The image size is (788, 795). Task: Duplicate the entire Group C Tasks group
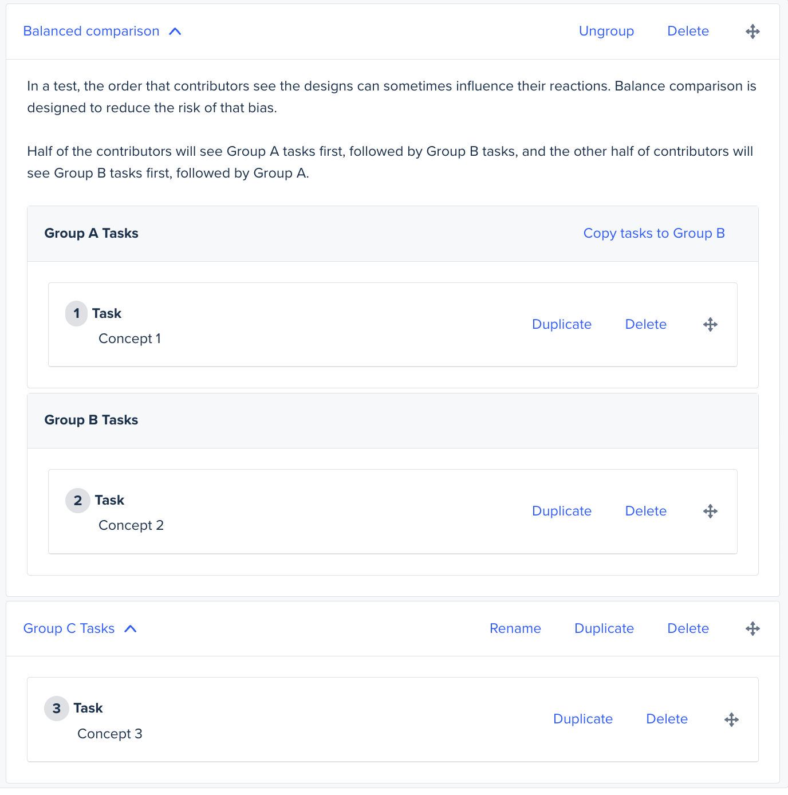point(604,628)
